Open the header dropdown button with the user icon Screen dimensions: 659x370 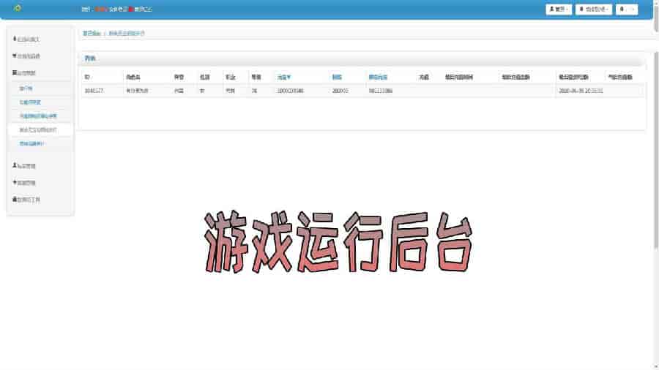(559, 10)
